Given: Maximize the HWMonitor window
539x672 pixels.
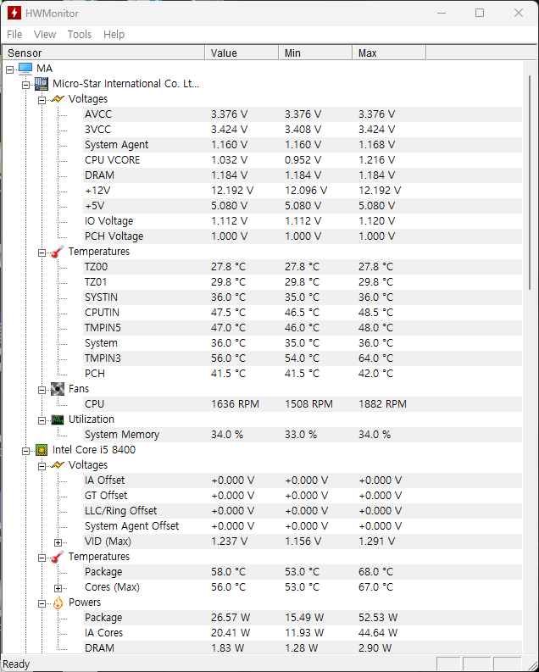Looking at the screenshot, I should point(480,13).
